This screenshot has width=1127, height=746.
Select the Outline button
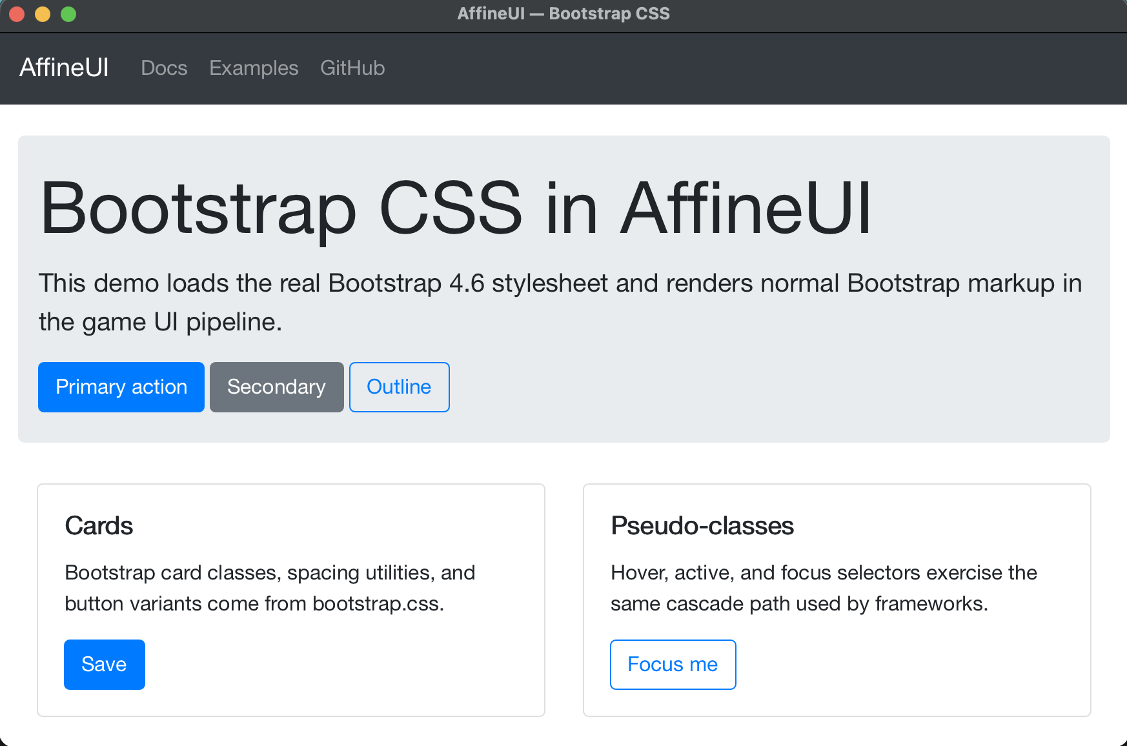click(x=400, y=387)
